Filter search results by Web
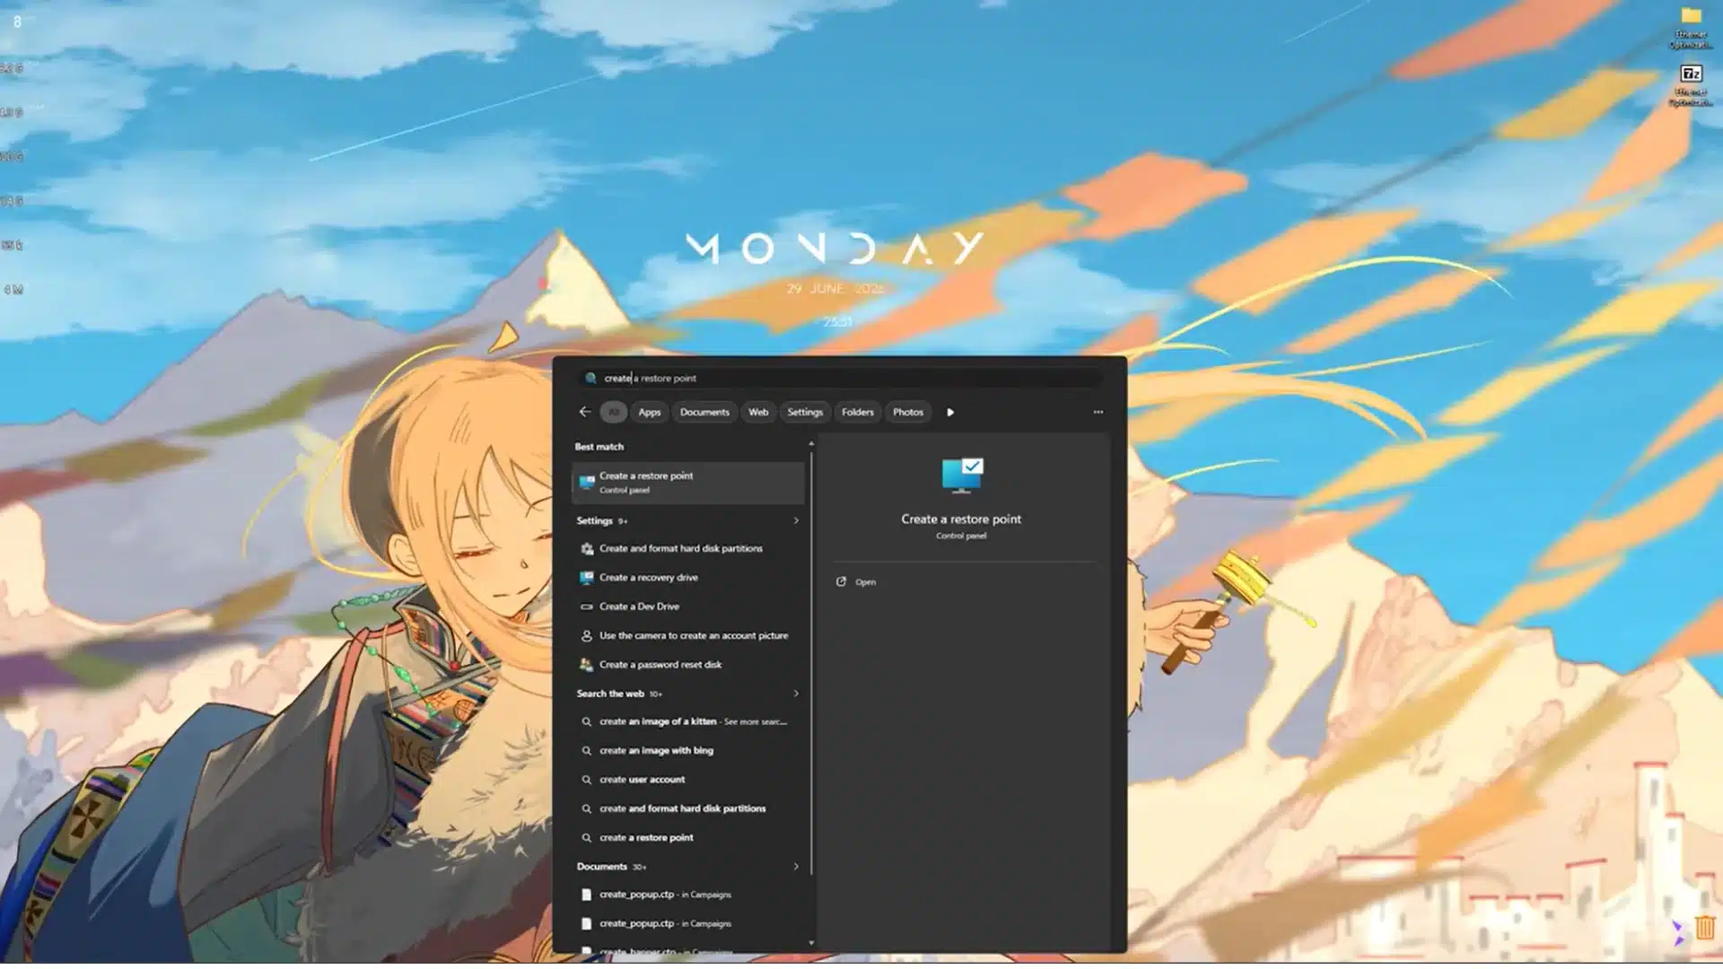 [x=758, y=412]
